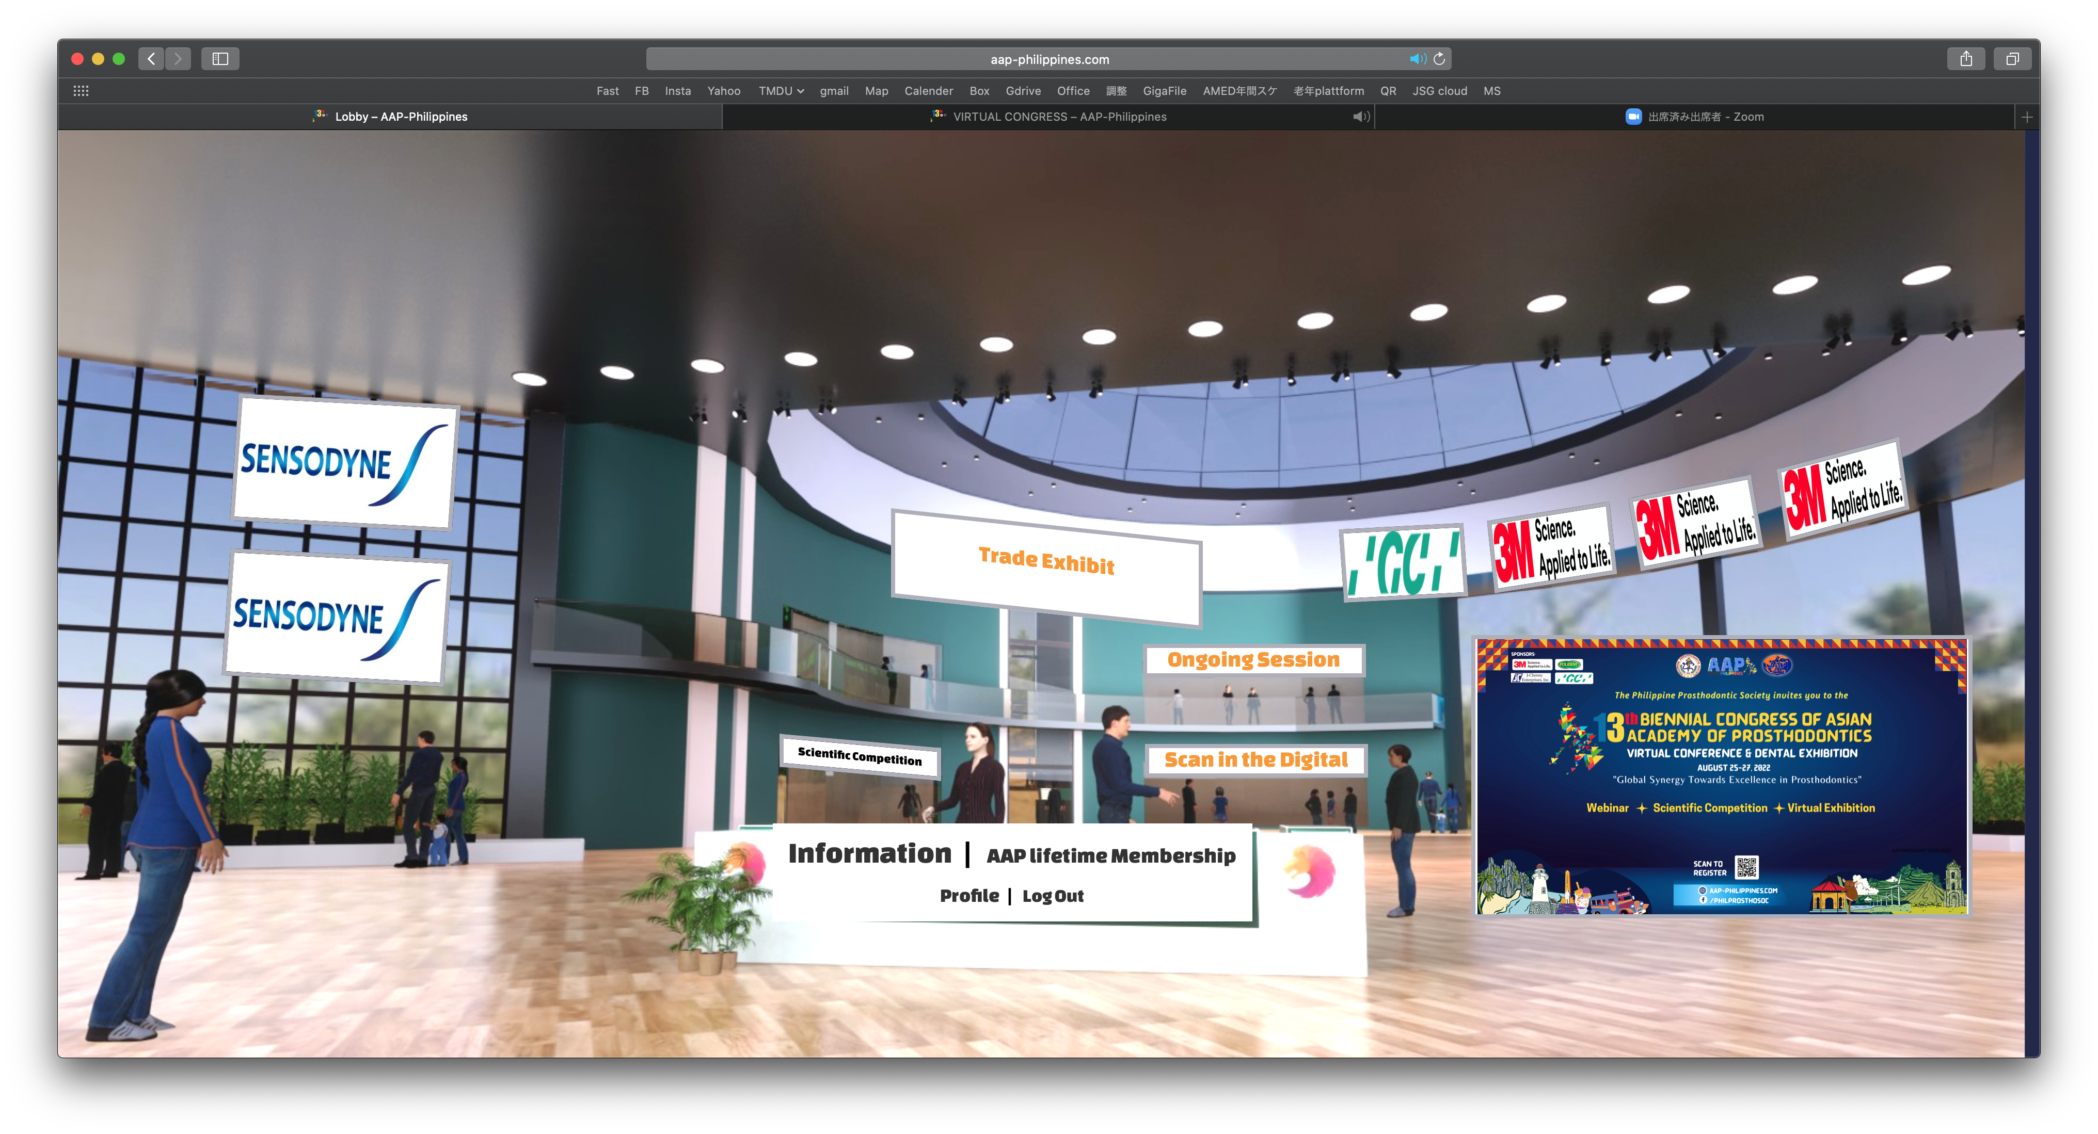This screenshot has width=2098, height=1134.
Task: Open the JSG cloud bookmark
Action: point(1440,91)
